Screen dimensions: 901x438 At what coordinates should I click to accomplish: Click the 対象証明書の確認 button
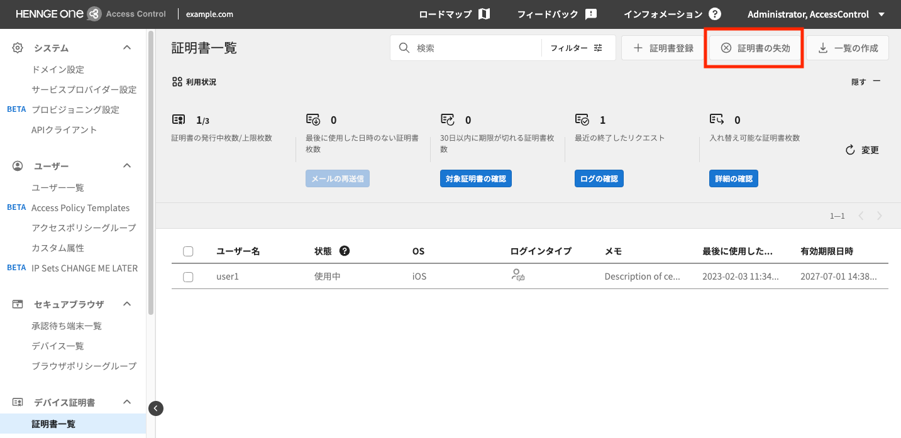coord(475,179)
